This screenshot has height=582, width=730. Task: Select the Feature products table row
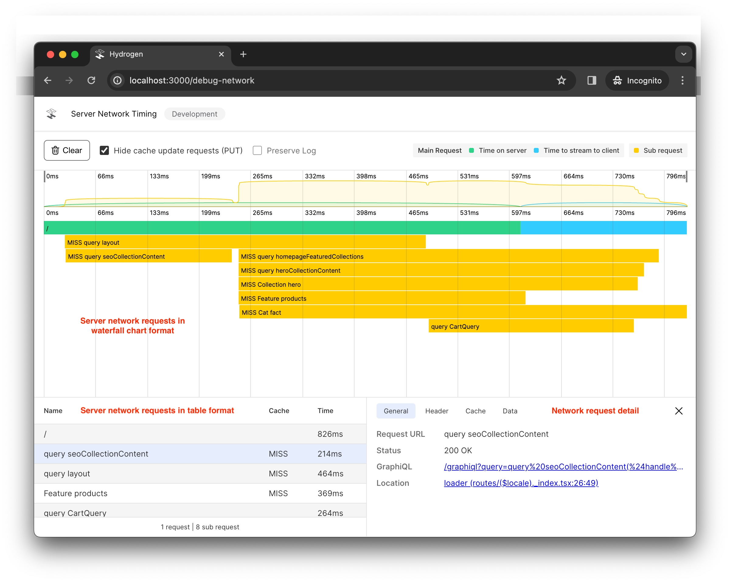click(200, 493)
